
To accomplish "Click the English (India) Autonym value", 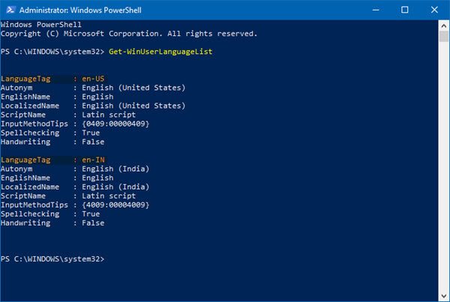I will 109,170.
